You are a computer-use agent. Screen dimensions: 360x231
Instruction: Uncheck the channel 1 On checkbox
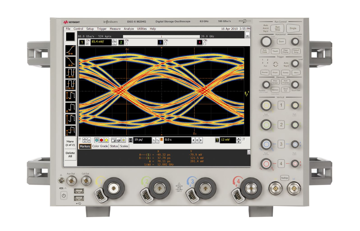87,43
